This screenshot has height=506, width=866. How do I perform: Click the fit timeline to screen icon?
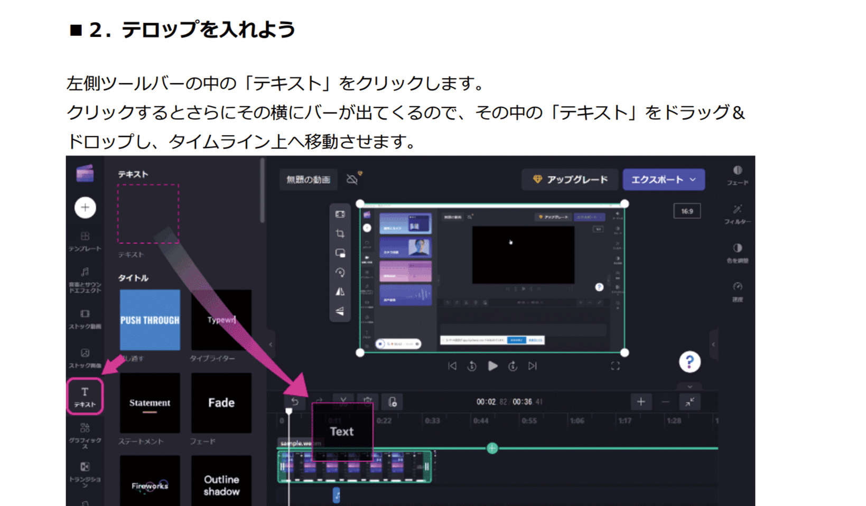[690, 402]
